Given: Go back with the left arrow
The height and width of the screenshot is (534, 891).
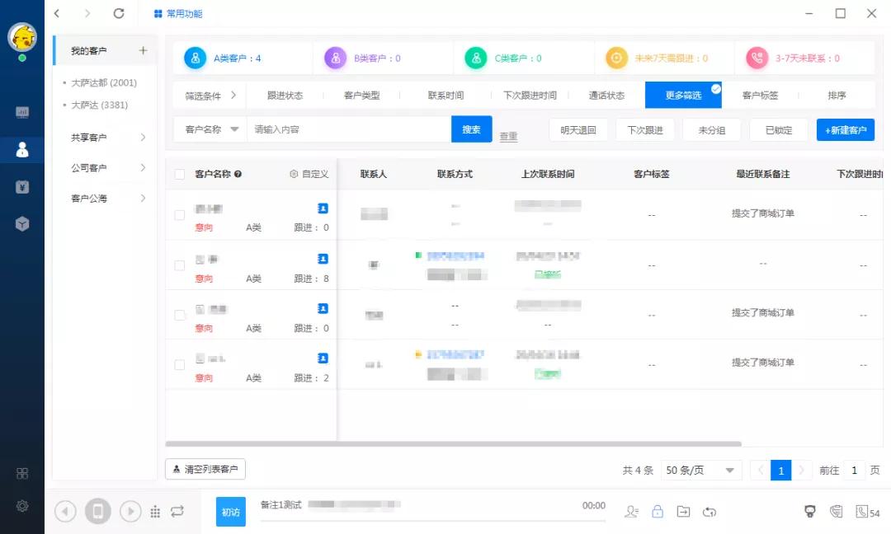Looking at the screenshot, I should click(x=57, y=13).
